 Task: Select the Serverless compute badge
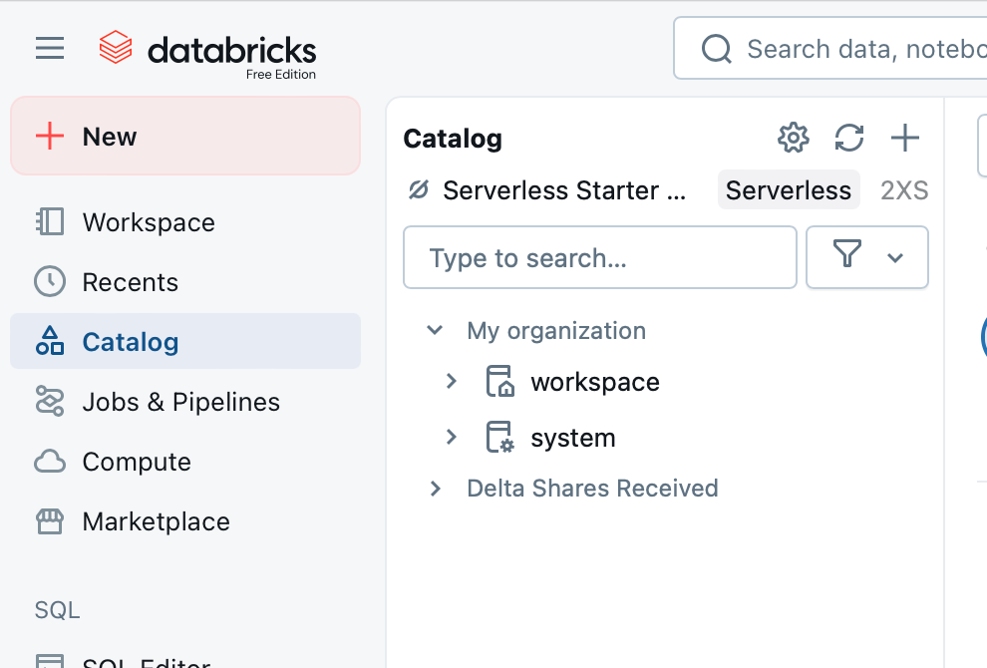coord(788,190)
